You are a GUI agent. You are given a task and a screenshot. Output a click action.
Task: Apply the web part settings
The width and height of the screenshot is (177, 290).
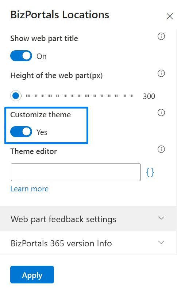32,275
